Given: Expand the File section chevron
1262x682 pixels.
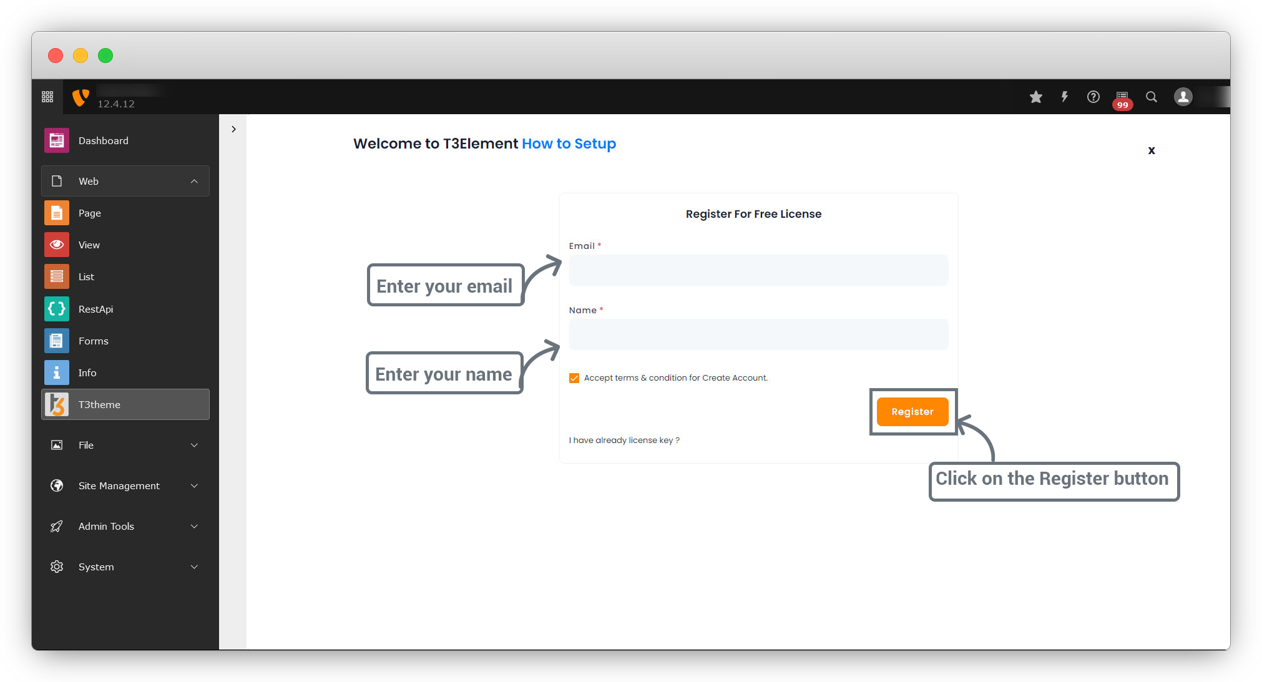Looking at the screenshot, I should pyautogui.click(x=194, y=445).
